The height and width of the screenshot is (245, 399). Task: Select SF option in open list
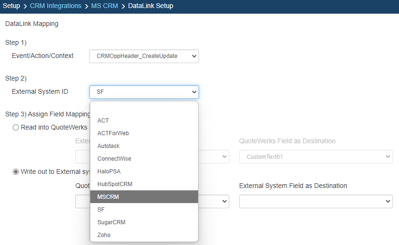(144, 209)
